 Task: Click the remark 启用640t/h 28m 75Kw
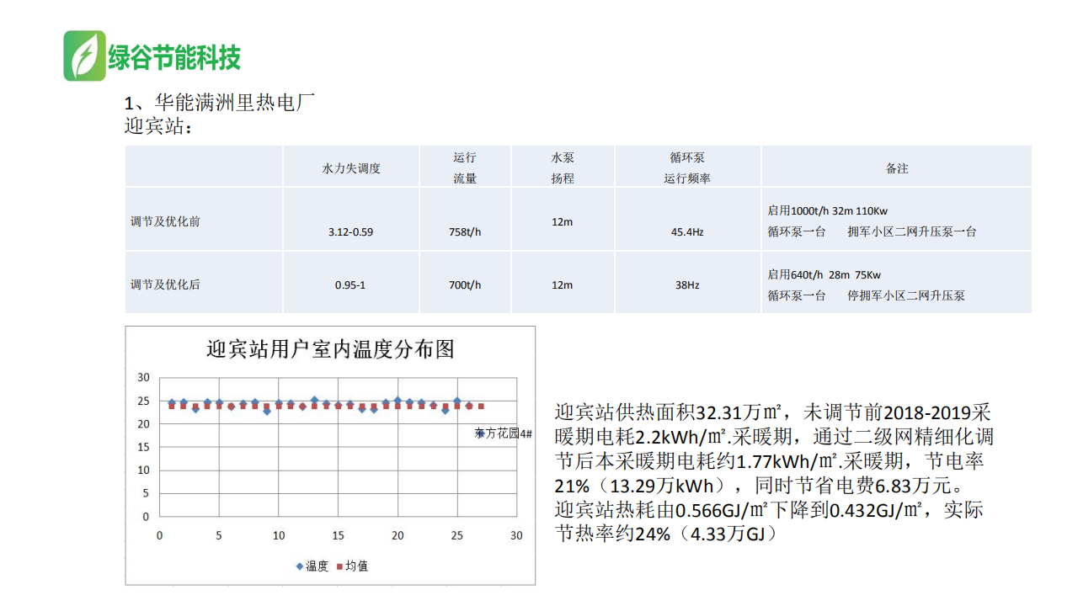(x=824, y=274)
